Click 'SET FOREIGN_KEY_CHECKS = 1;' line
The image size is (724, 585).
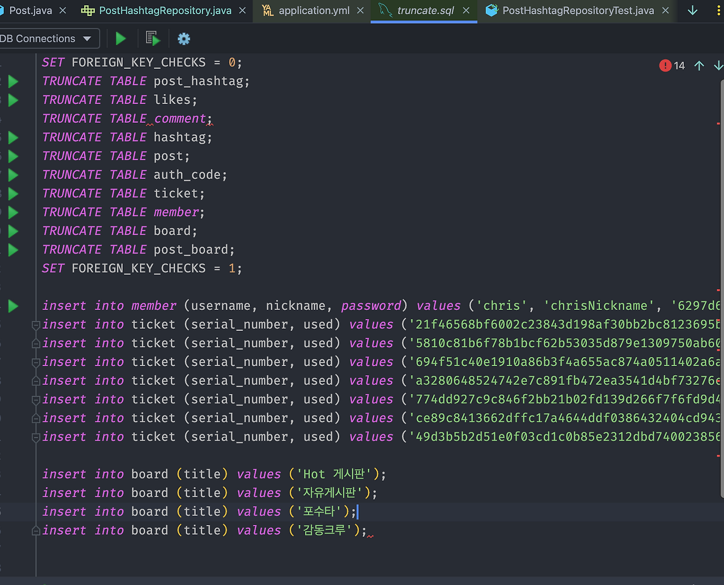point(142,269)
